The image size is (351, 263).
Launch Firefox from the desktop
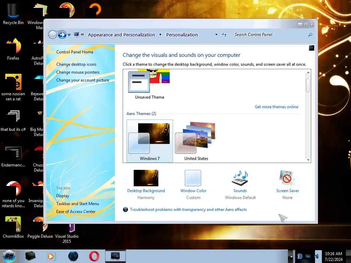pos(13,49)
